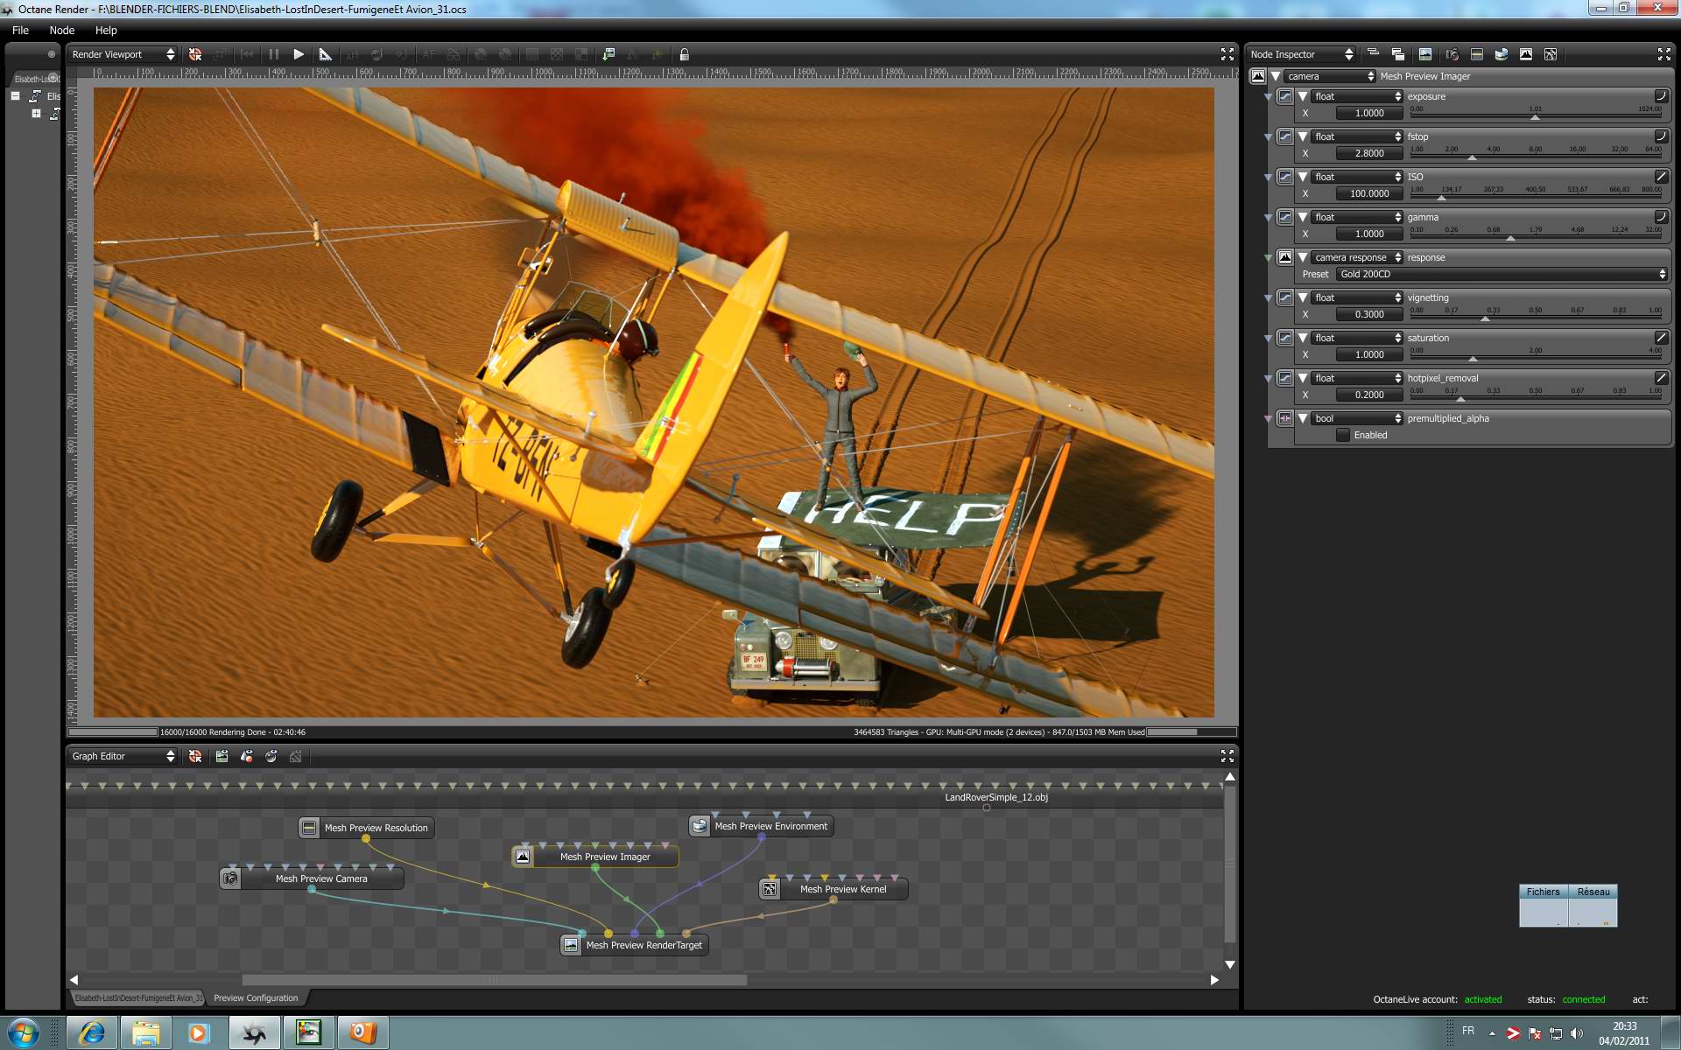The image size is (1681, 1050).
Task: Enable premultiplied_alpha checkbox
Action: tap(1343, 435)
